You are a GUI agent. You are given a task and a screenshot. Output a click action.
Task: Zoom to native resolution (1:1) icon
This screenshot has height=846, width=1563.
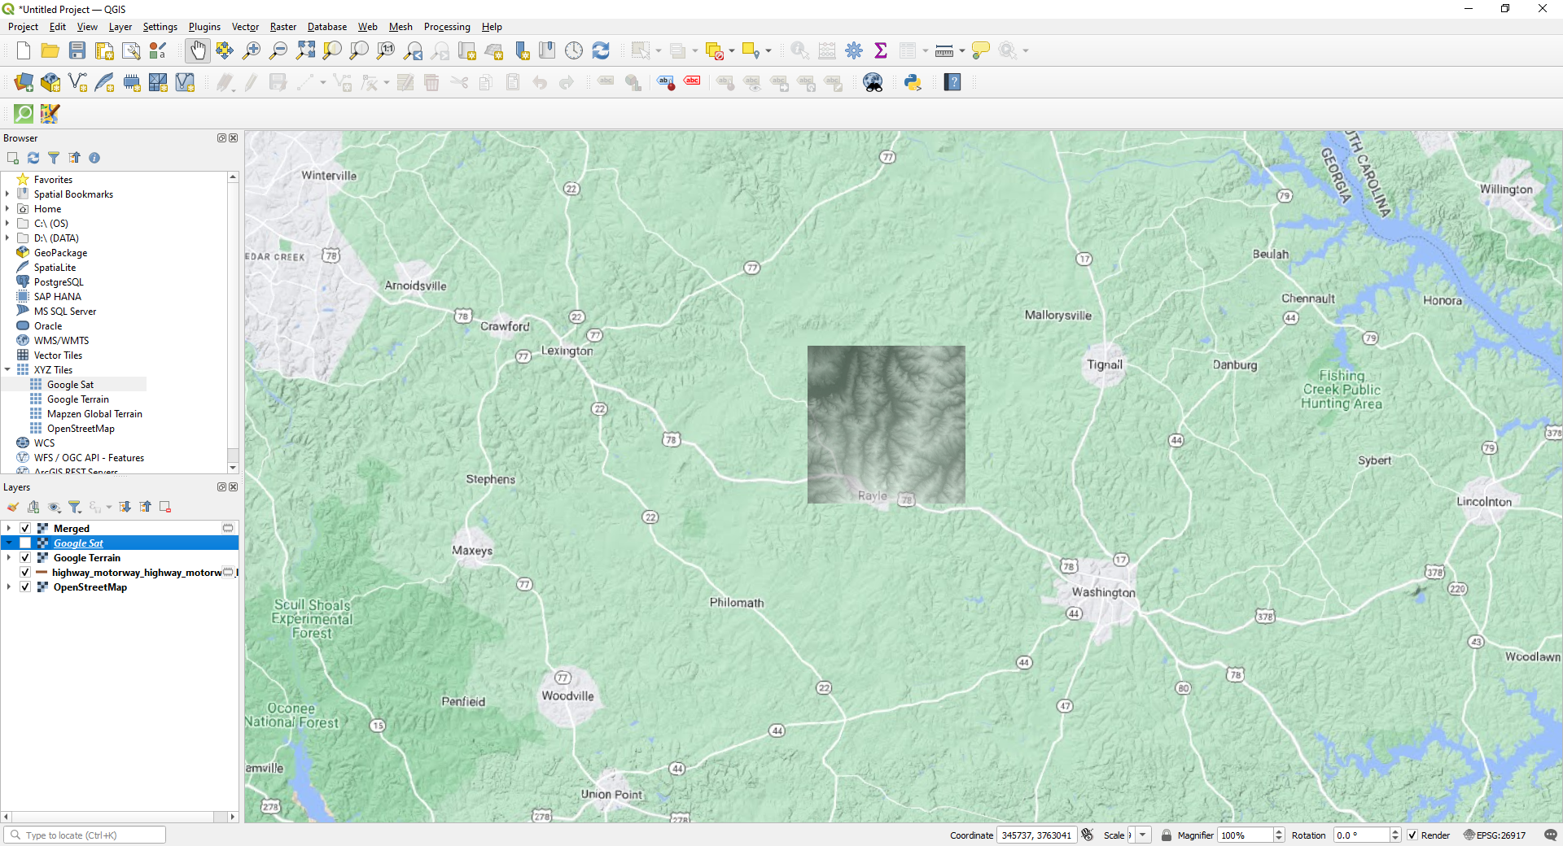click(386, 50)
